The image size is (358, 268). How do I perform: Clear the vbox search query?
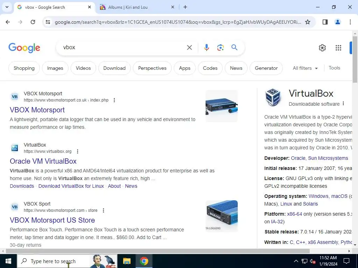[x=189, y=47]
